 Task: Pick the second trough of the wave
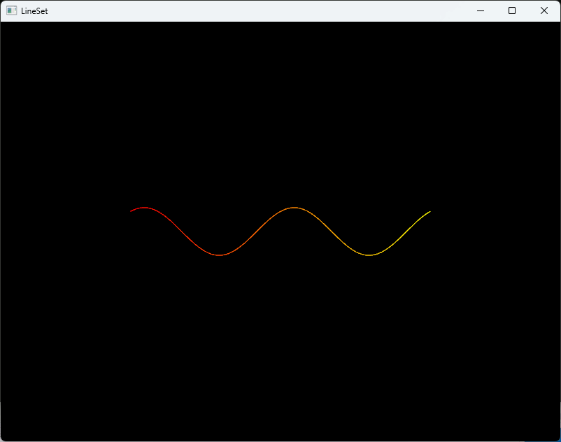pyautogui.click(x=369, y=255)
